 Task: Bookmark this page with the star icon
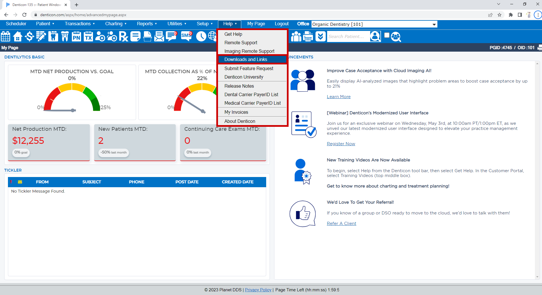pos(499,15)
